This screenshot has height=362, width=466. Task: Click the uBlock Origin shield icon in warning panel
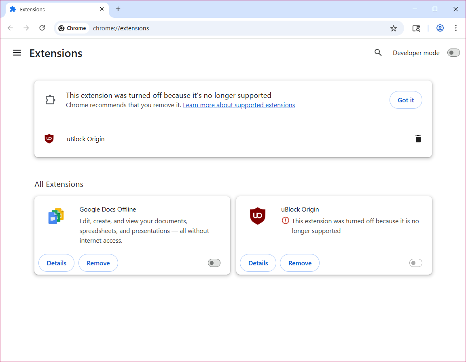[49, 139]
